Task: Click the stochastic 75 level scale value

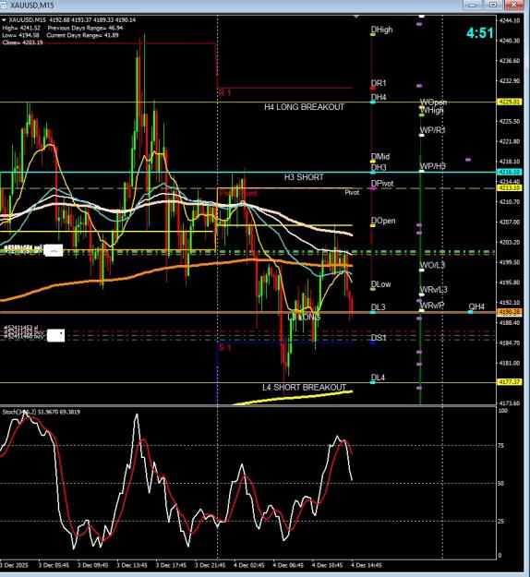Action: pyautogui.click(x=500, y=446)
